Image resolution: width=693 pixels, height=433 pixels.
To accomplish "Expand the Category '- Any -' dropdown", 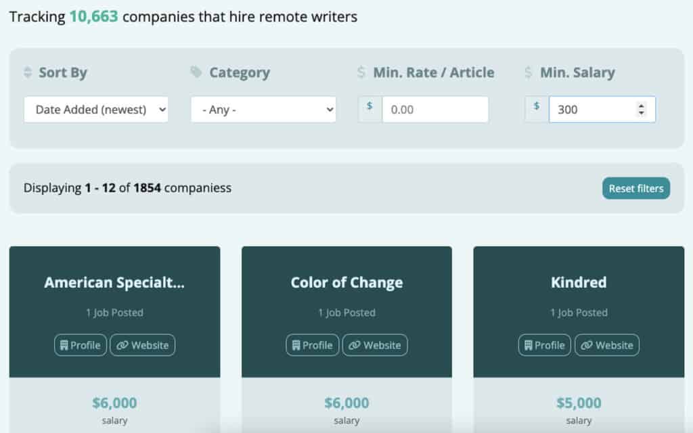I will tap(263, 109).
